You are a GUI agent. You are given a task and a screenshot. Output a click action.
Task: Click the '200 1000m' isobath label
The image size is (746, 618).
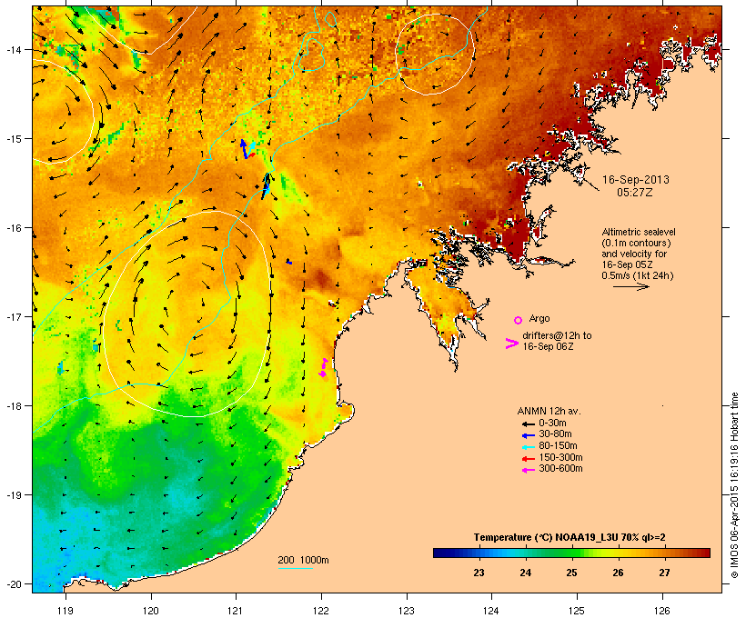[303, 560]
